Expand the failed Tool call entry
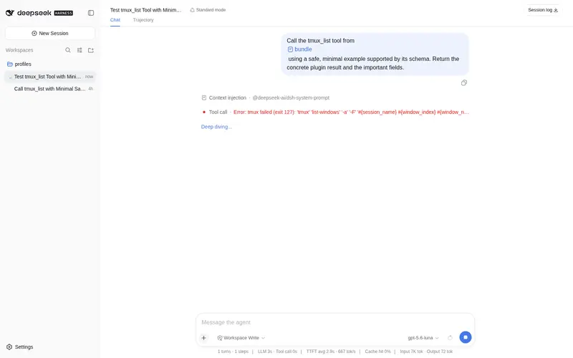 coord(334,112)
